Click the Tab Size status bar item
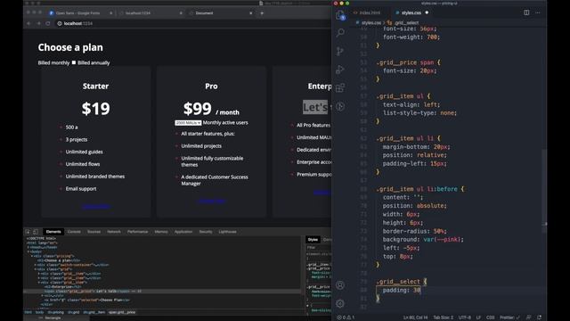Viewport: 570px width, 321px height. click(x=444, y=317)
